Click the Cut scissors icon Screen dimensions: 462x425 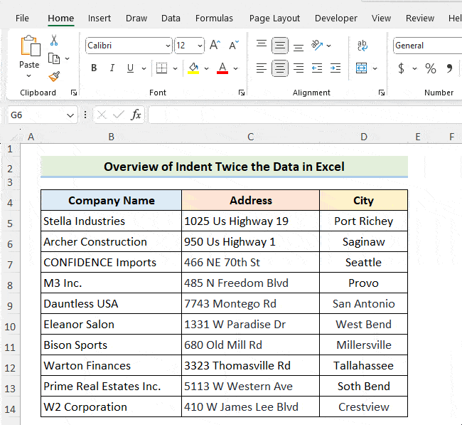(x=54, y=40)
